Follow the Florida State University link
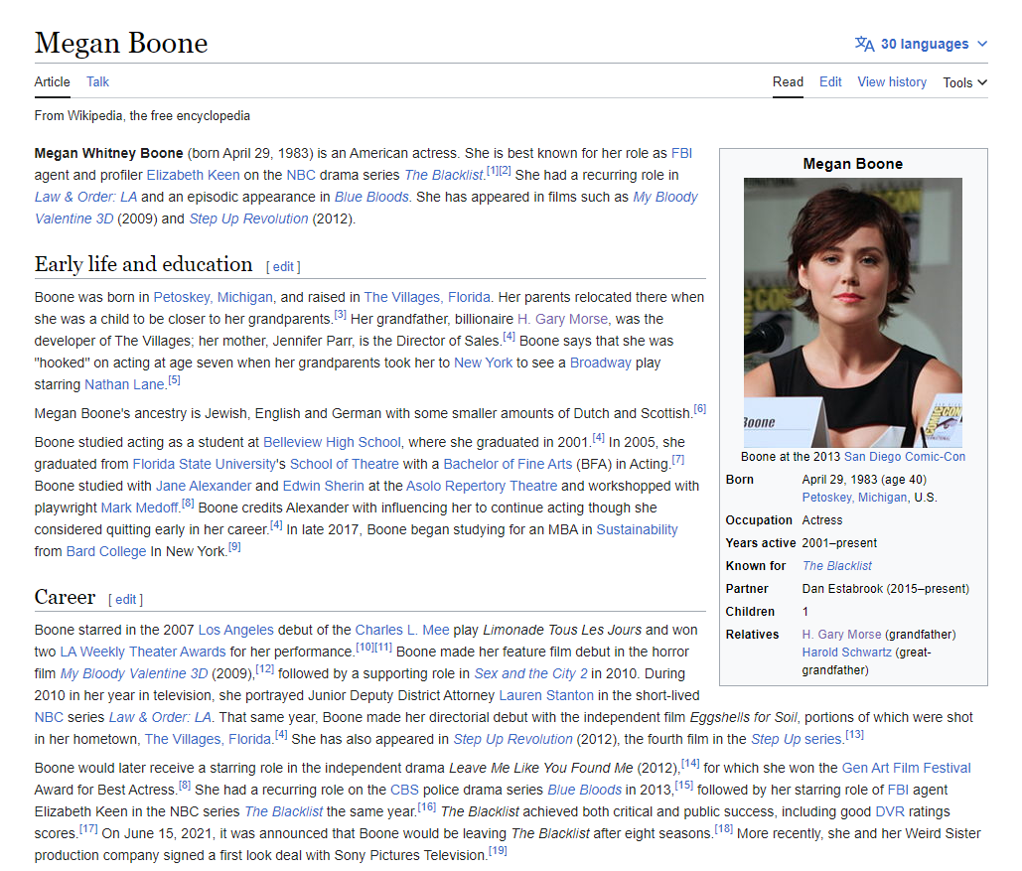The image size is (1022, 871). click(x=204, y=464)
